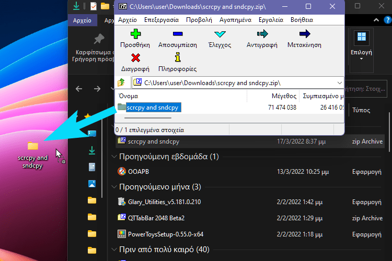The image size is (392, 261).
Task: Open the Προβολή menu
Action: point(199,20)
